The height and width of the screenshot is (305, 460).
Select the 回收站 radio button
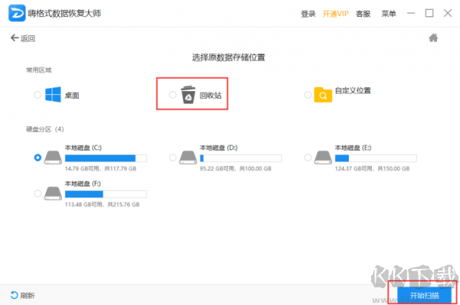coord(172,95)
